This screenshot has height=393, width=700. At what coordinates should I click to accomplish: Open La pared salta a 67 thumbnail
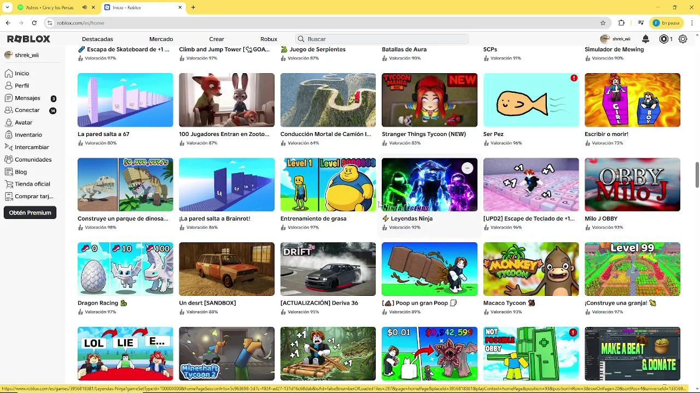(125, 100)
